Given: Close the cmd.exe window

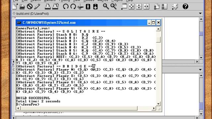Looking at the screenshot, I should (158, 22).
